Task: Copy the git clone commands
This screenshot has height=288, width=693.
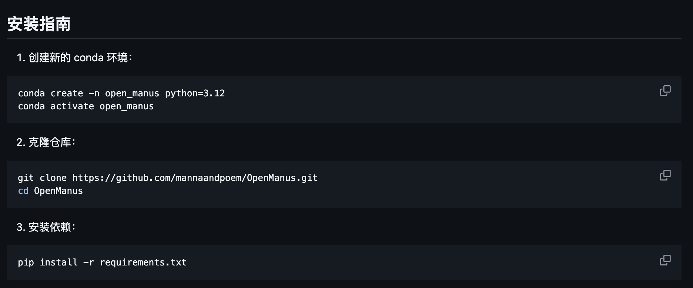Action: click(x=665, y=175)
